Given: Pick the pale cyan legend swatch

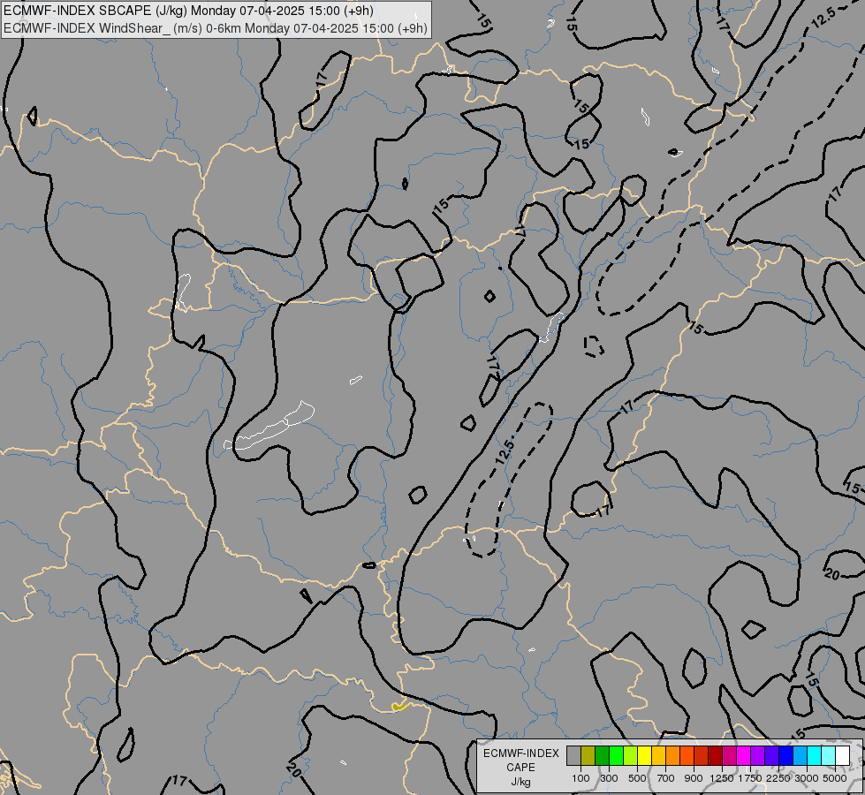Looking at the screenshot, I should pyautogui.click(x=828, y=755).
